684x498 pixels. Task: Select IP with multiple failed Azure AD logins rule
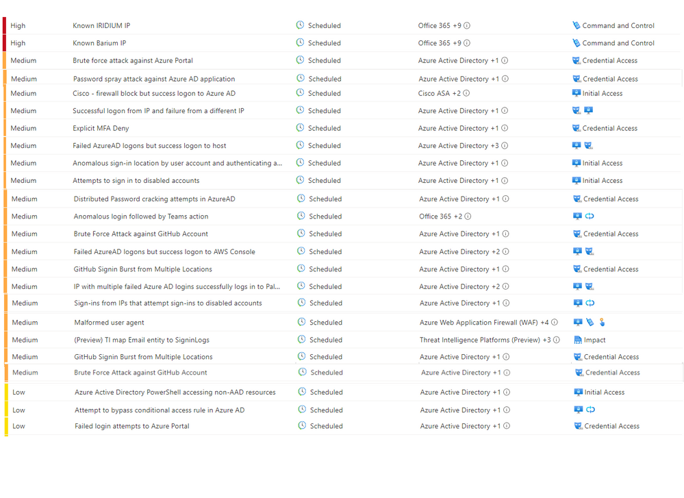click(177, 287)
